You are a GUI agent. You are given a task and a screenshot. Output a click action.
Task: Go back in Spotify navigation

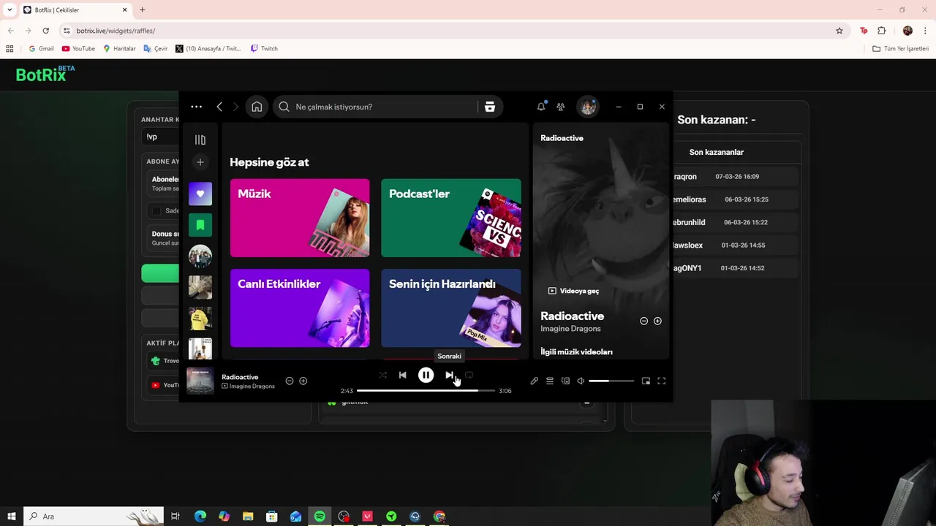(x=219, y=107)
